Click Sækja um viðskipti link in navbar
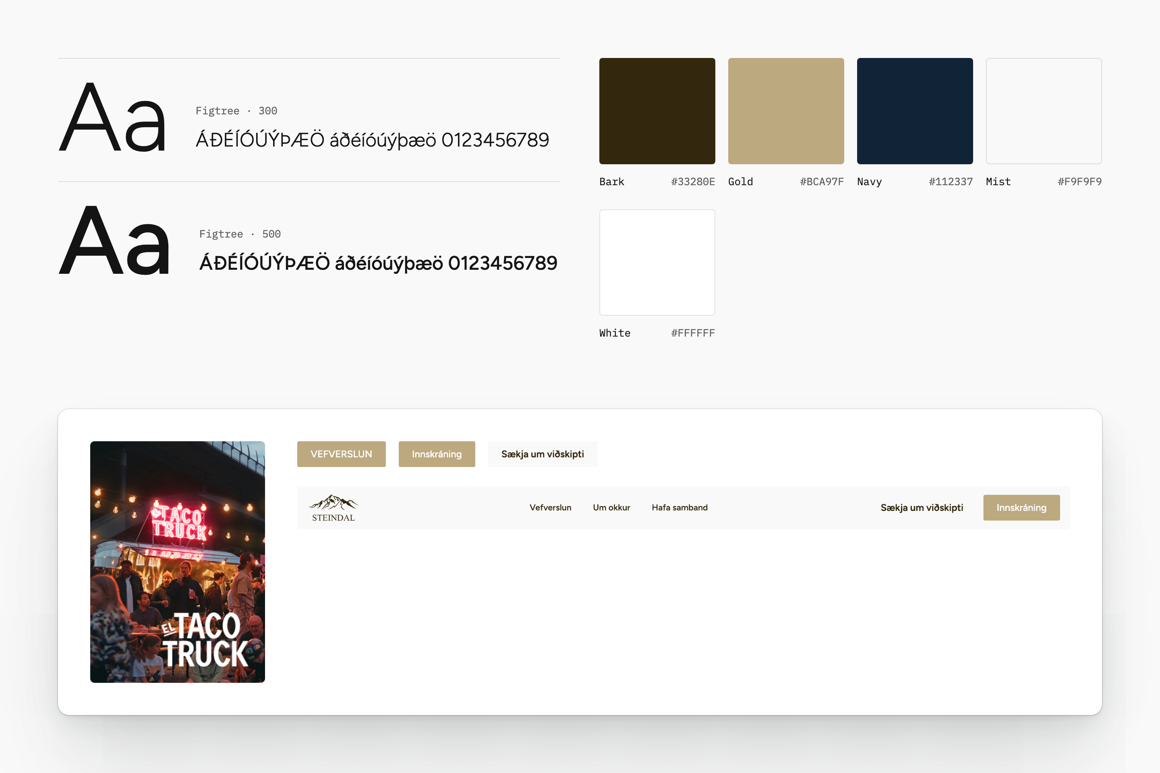 point(922,508)
